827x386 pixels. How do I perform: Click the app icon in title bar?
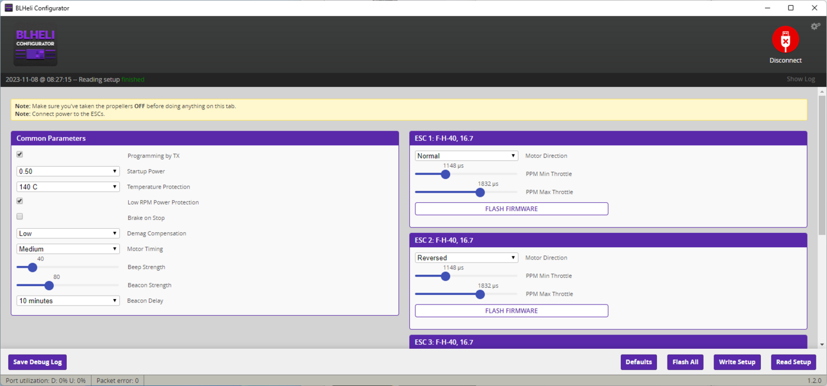tap(8, 8)
